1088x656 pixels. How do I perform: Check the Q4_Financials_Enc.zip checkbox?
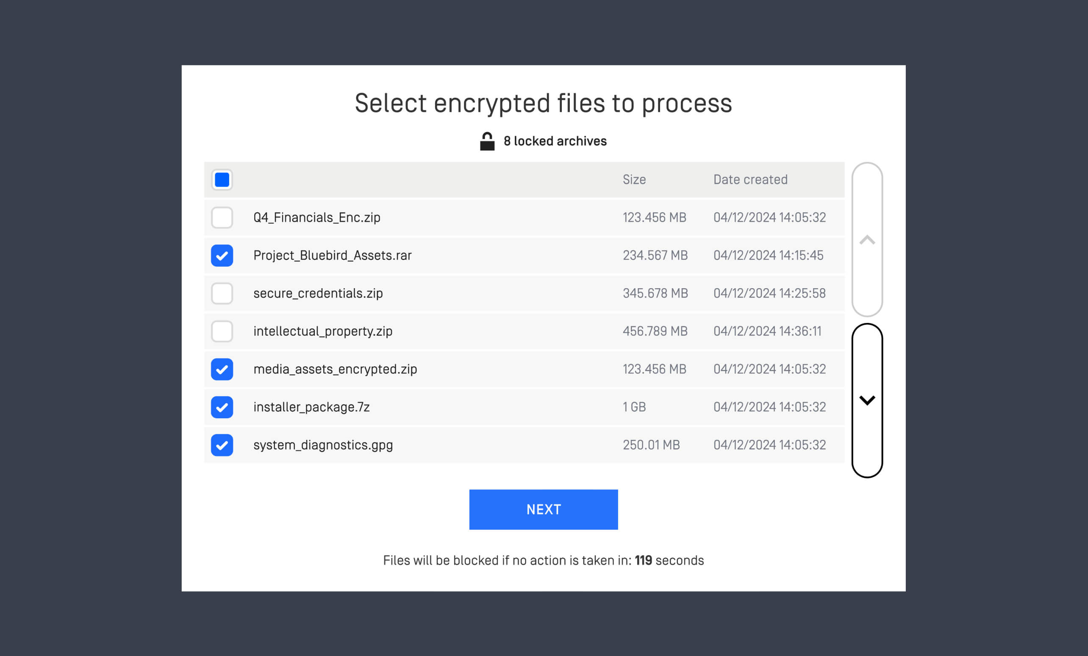click(222, 218)
